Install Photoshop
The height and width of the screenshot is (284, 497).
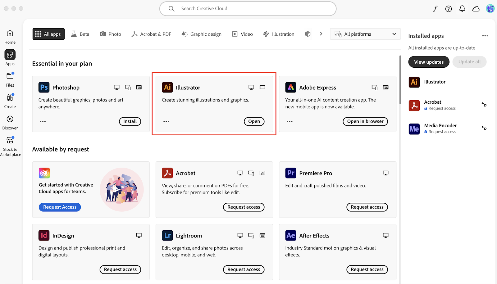tap(130, 121)
